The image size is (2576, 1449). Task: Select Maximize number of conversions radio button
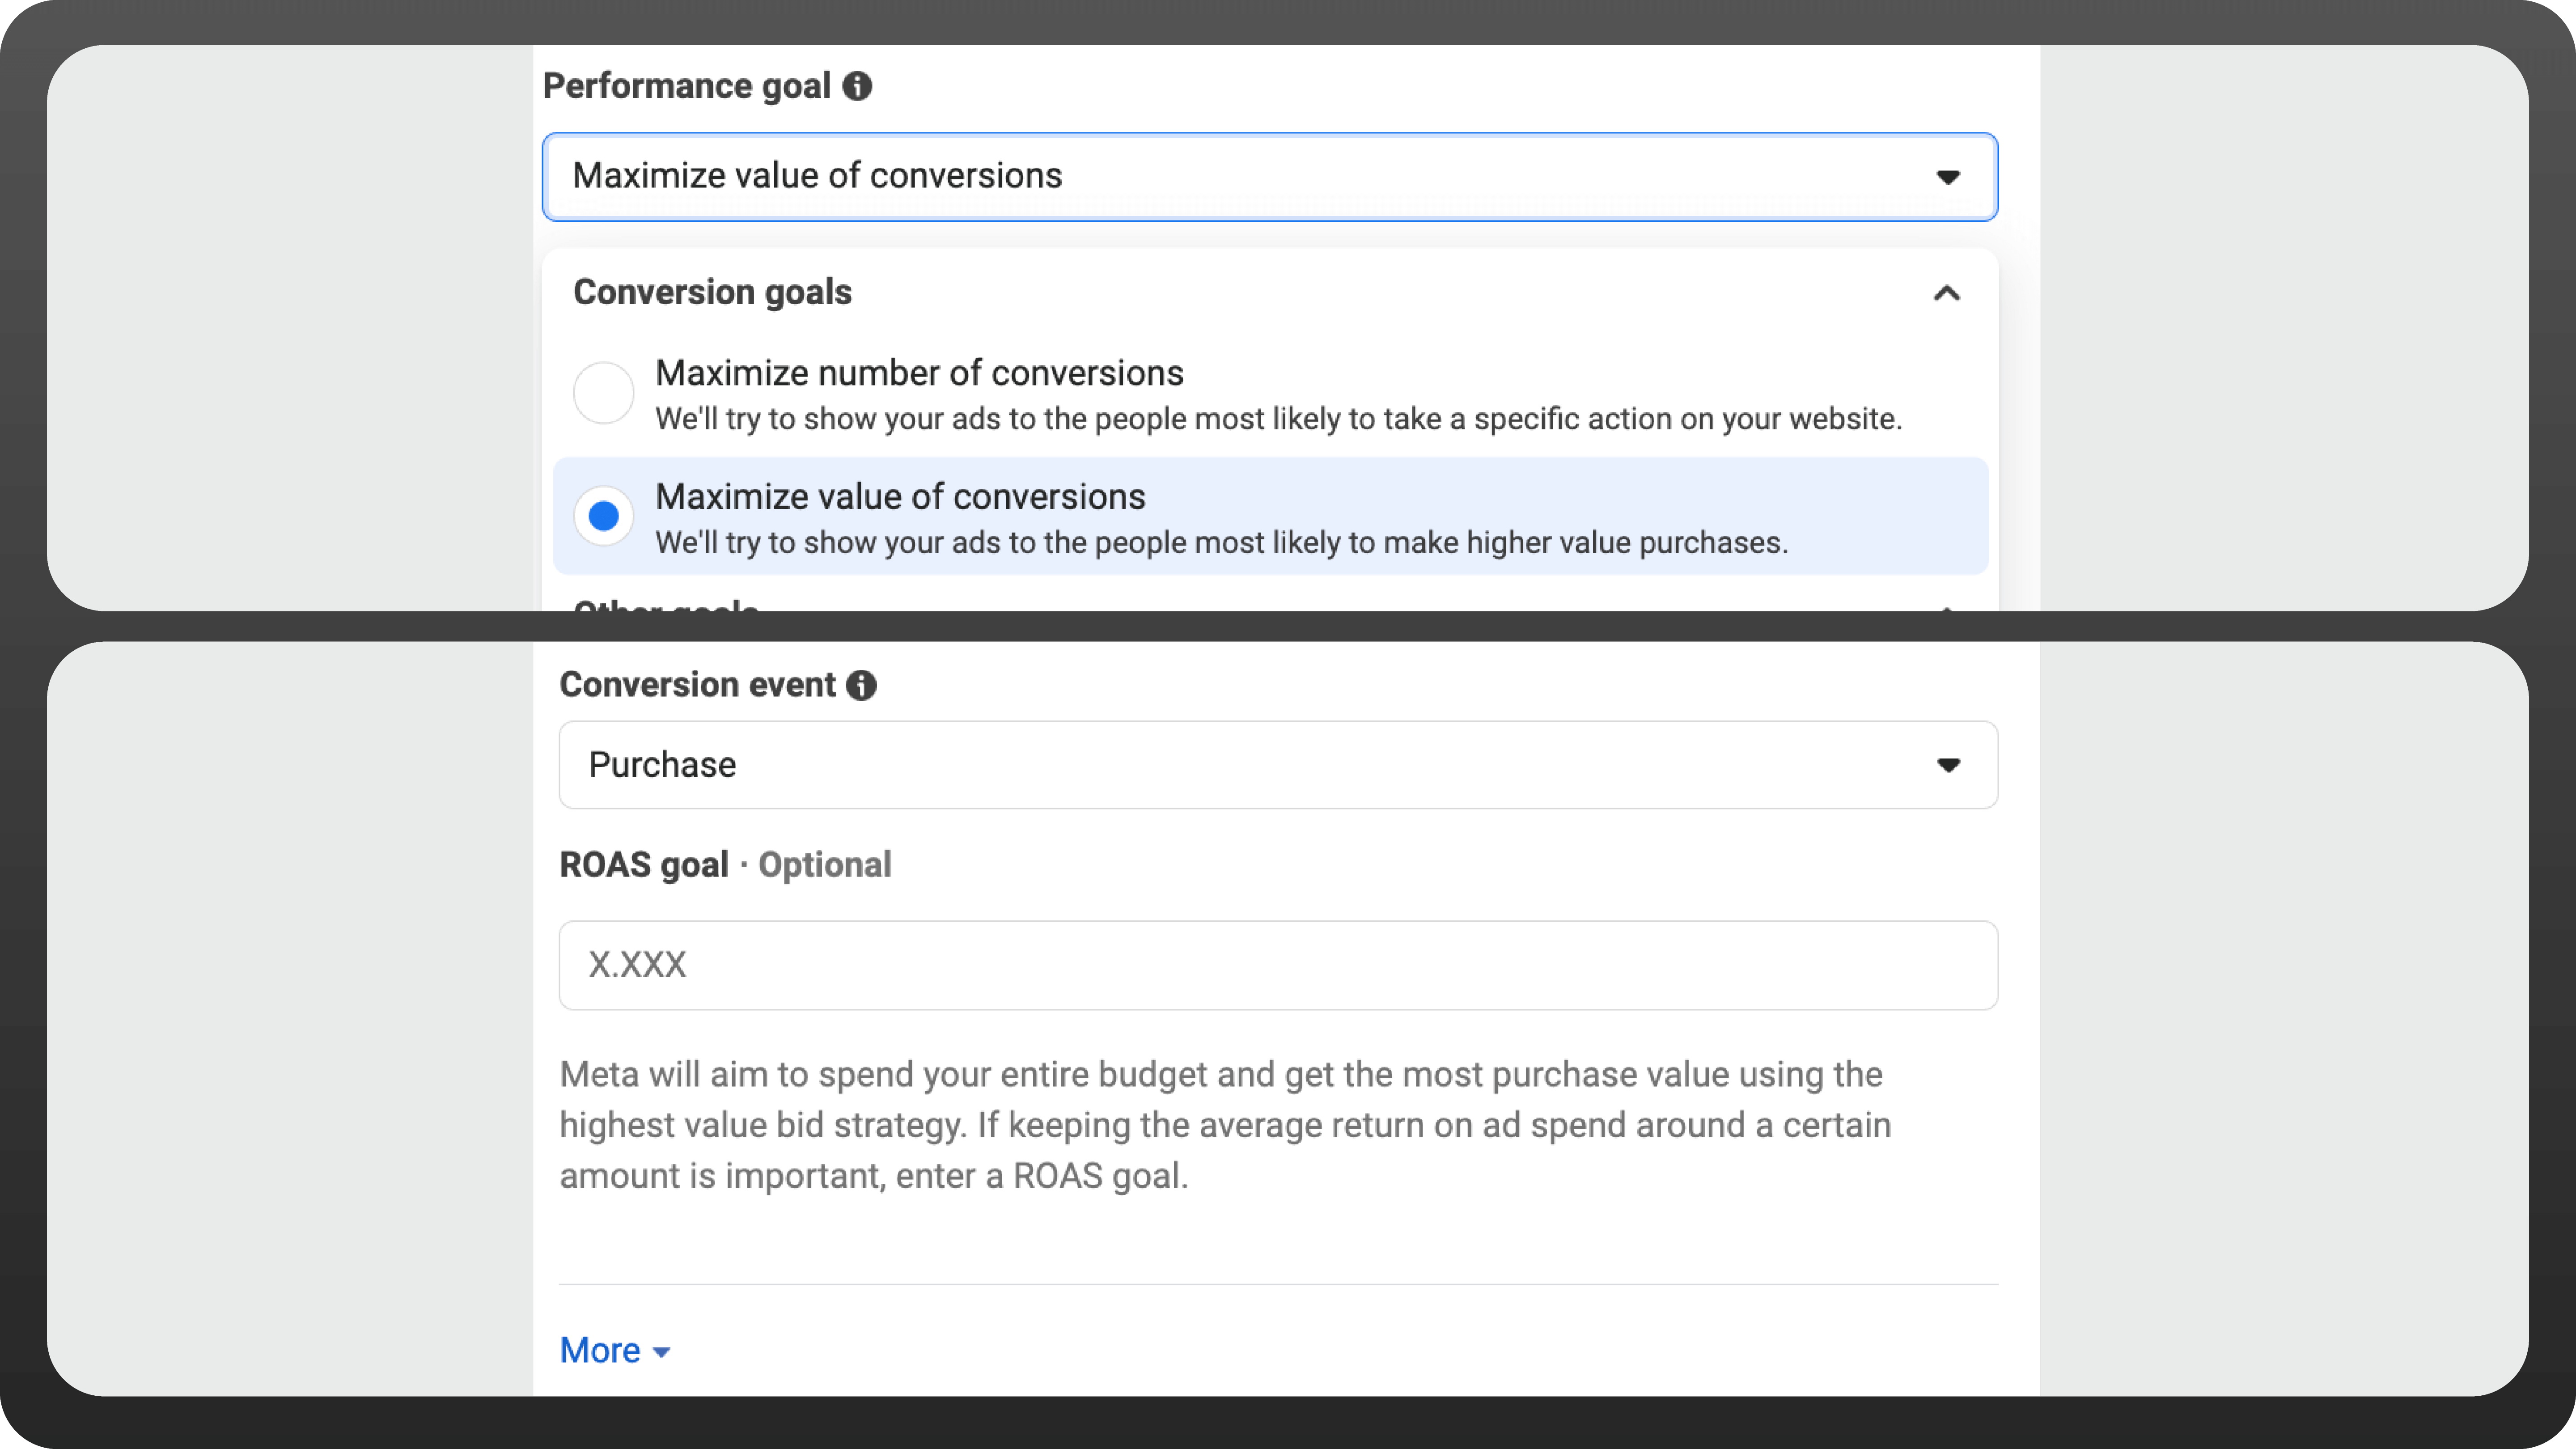[603, 393]
